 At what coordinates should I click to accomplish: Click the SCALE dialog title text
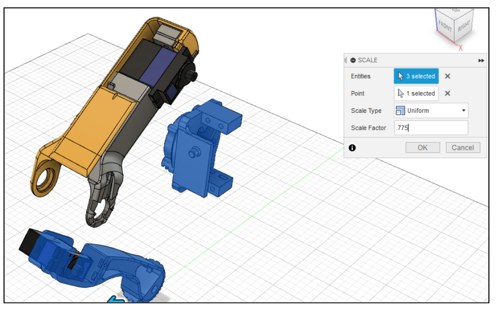pyautogui.click(x=367, y=60)
